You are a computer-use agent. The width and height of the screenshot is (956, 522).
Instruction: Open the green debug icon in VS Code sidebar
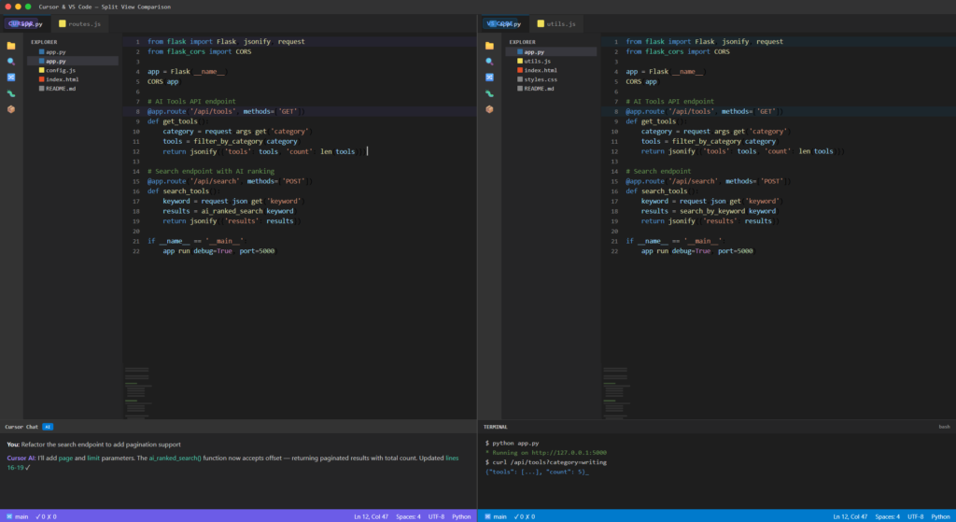tap(489, 93)
